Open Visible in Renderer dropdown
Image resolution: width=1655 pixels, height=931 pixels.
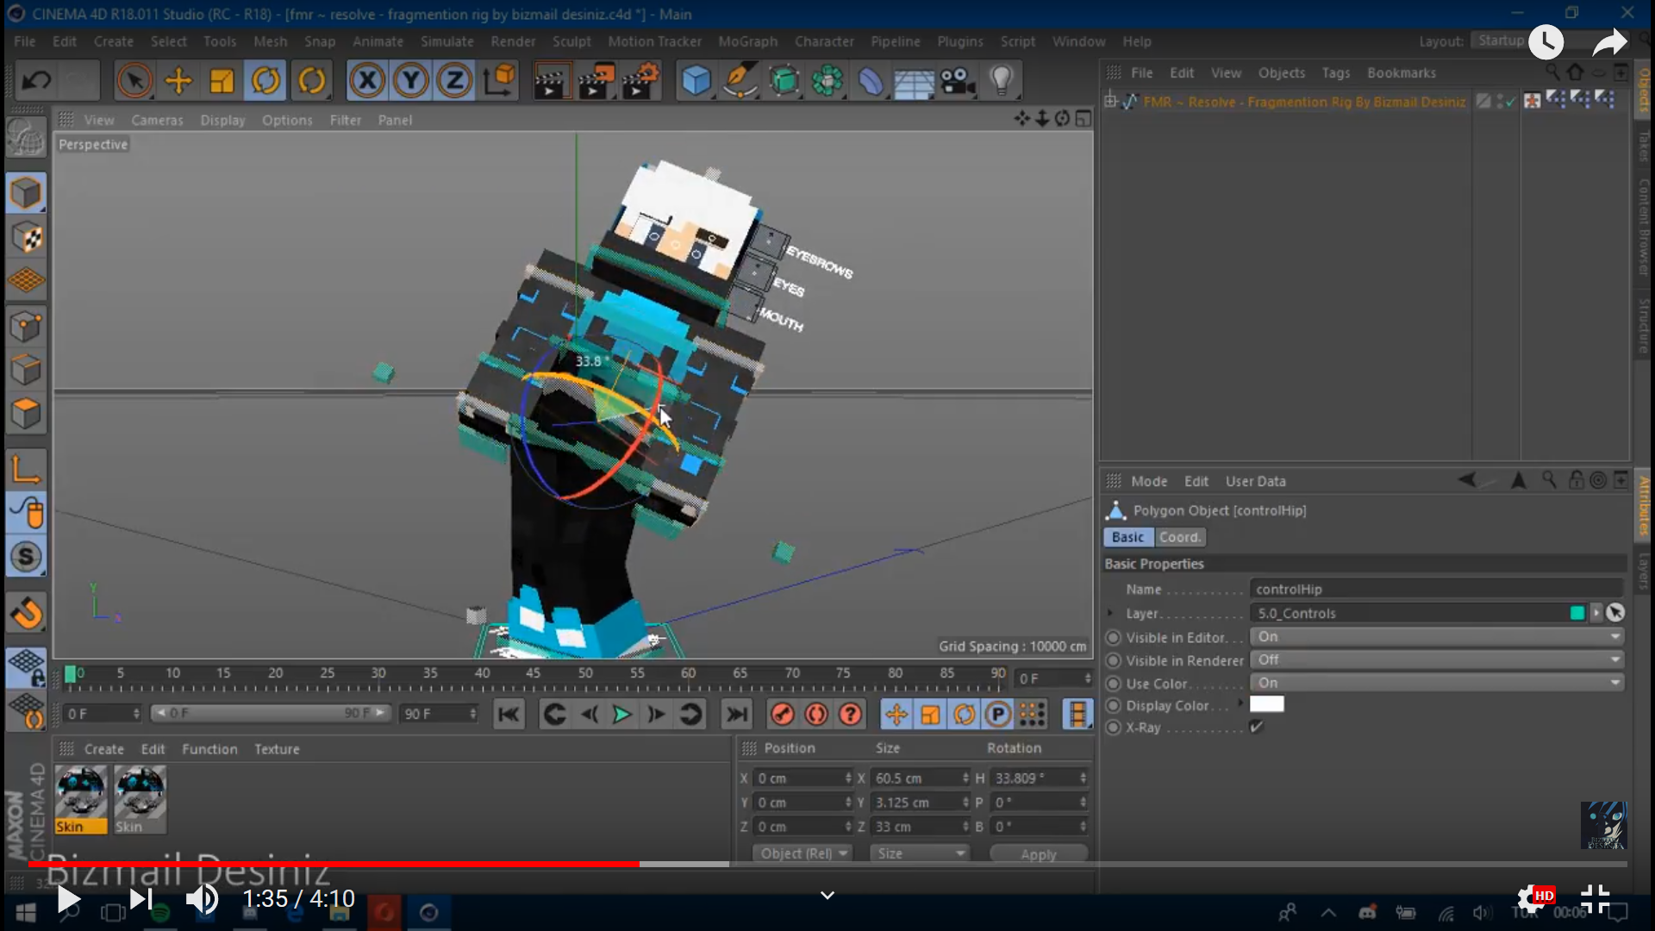[x=1437, y=660]
